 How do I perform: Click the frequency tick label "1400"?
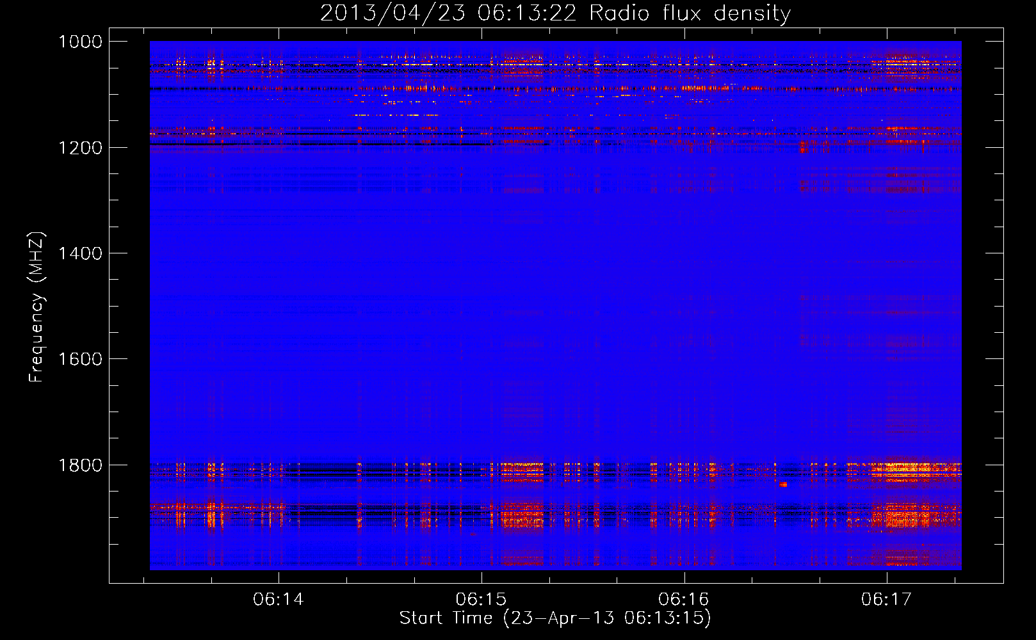pyautogui.click(x=80, y=253)
